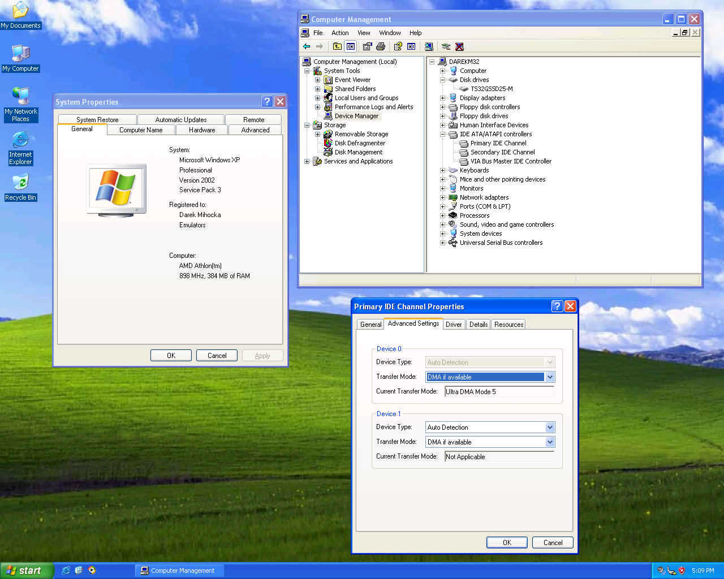Open the System Restore tab

click(97, 120)
